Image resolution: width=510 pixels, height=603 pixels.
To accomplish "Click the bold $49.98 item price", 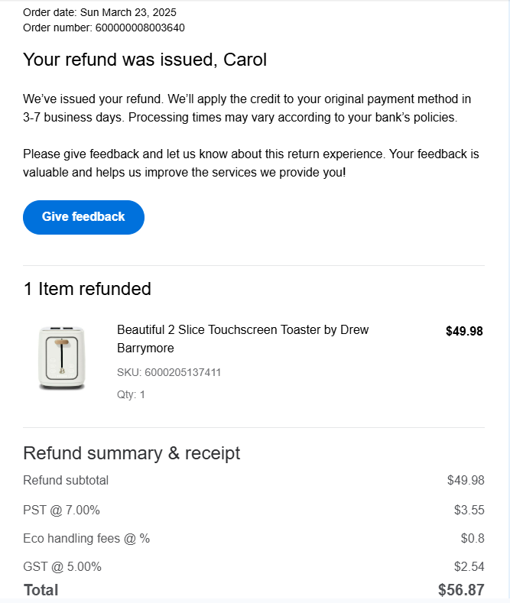I will pyautogui.click(x=464, y=331).
